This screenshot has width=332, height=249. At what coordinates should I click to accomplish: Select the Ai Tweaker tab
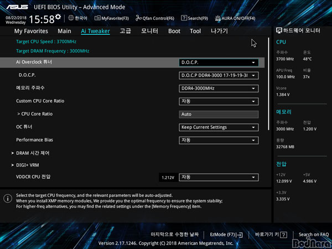(95, 31)
